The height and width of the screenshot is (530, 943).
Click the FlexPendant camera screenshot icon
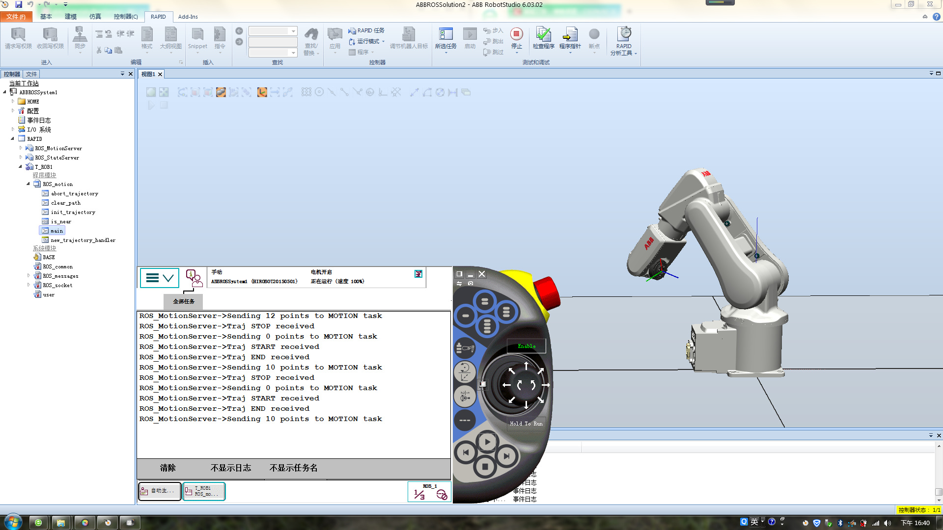tap(471, 283)
